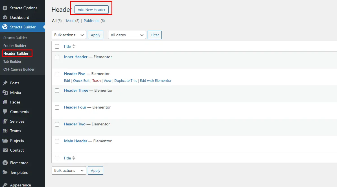Screen dimensions: 337x187
Task: Open Quick Edit for Header Five
Action: point(81,80)
